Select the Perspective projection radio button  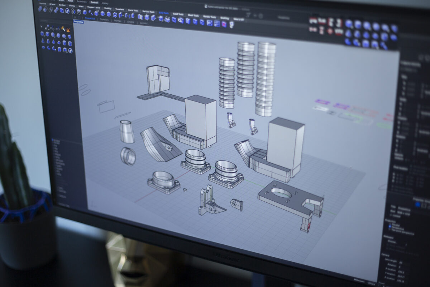click(390, 226)
